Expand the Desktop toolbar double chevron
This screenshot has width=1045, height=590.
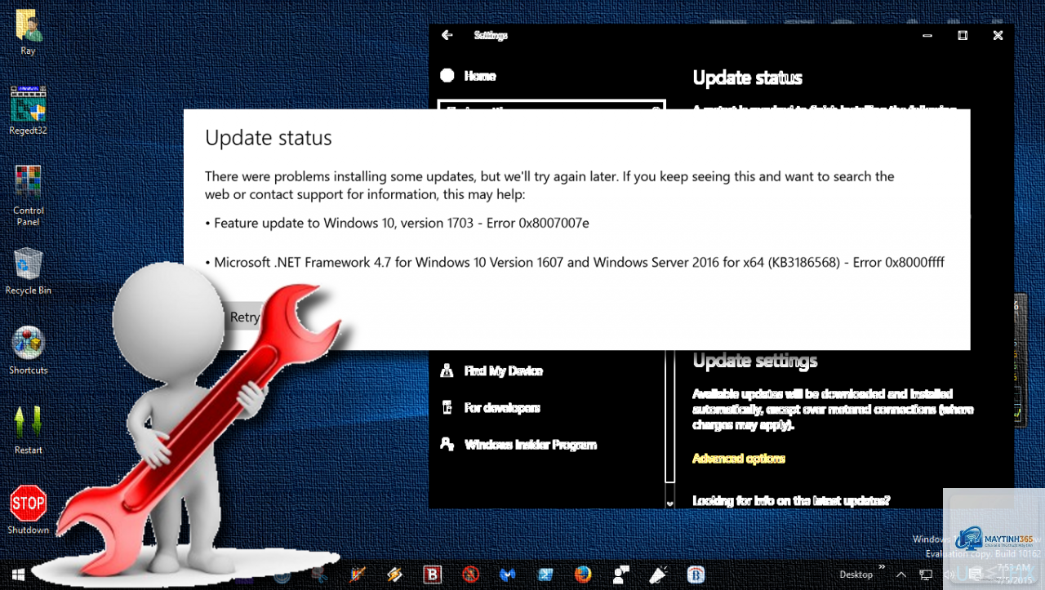881,567
